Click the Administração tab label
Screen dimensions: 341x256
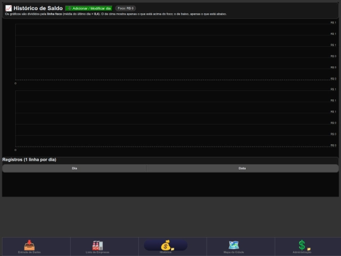click(x=302, y=252)
